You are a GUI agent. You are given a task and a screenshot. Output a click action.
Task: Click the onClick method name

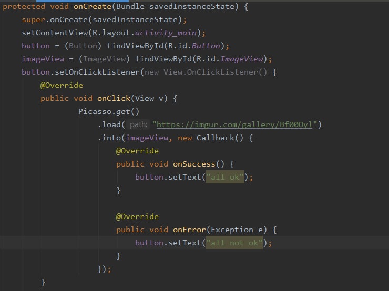coord(114,98)
